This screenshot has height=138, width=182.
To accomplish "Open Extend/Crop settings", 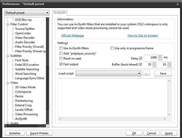I will coord(23,105).
